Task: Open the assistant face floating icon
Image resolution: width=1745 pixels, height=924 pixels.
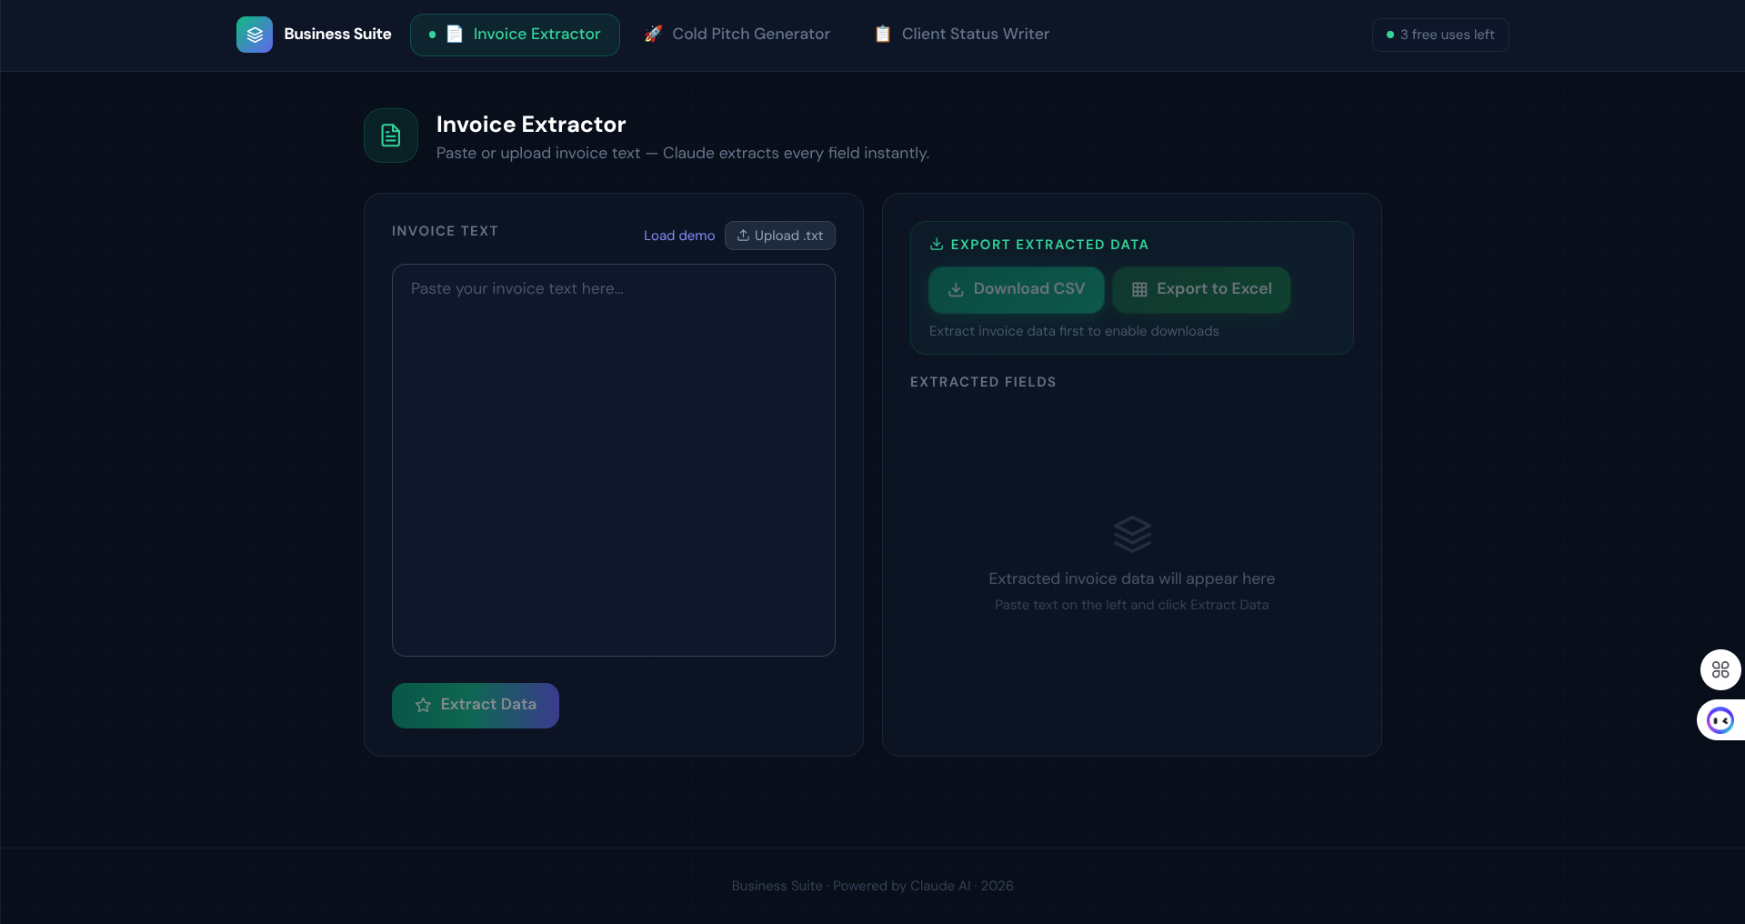Action: 1720,720
